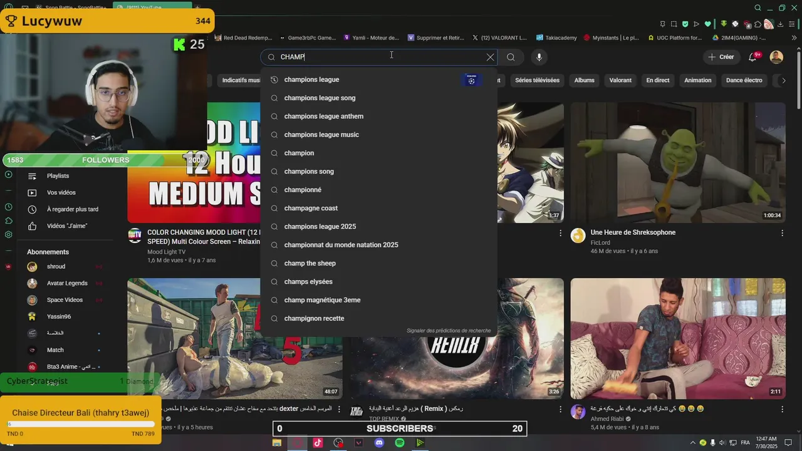Filter by the 'Dance électro' chip
The width and height of the screenshot is (802, 451).
[744, 80]
